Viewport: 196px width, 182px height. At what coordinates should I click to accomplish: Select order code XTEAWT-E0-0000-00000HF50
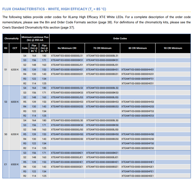pos(137,144)
